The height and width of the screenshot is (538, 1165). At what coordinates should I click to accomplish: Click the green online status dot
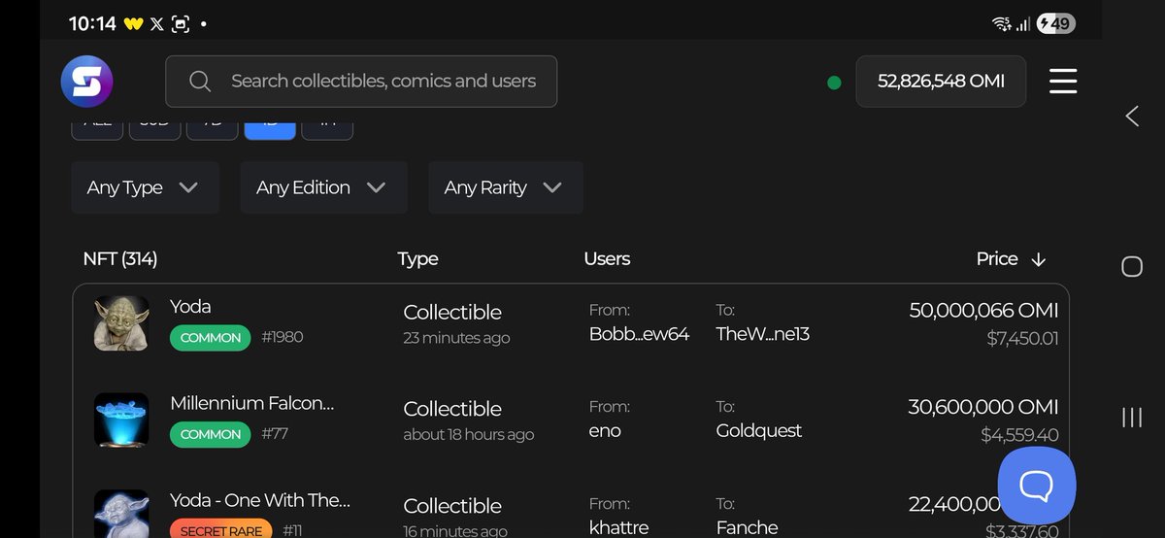pyautogui.click(x=833, y=83)
